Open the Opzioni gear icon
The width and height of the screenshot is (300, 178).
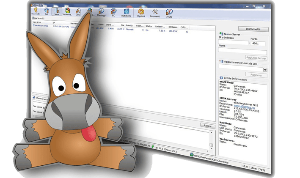[x=141, y=13]
